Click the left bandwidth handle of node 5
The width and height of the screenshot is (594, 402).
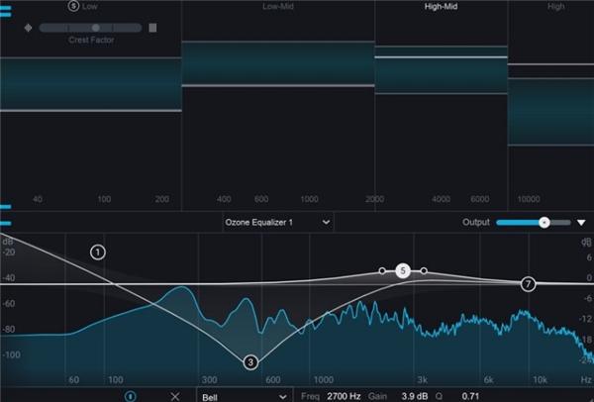382,271
